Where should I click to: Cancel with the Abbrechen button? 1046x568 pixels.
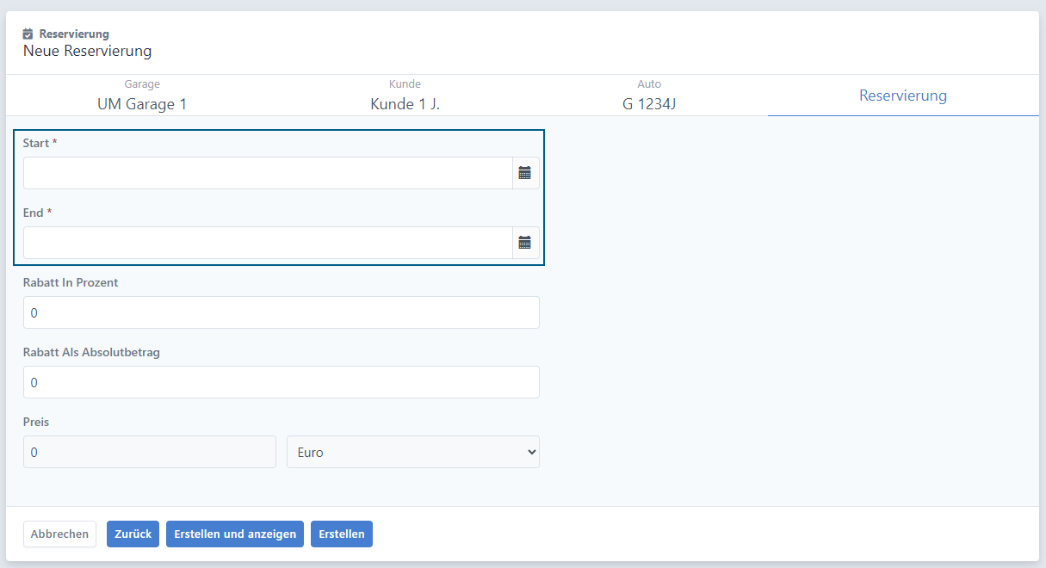(59, 534)
